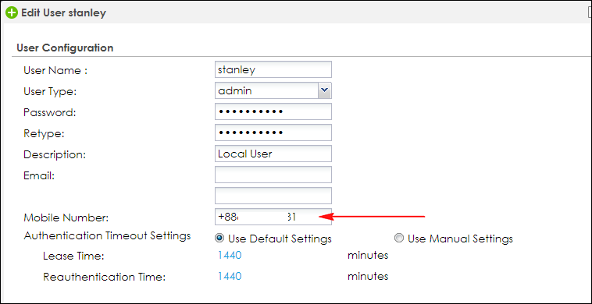Click the Email label text
This screenshot has width=592, height=304.
[x=39, y=175]
